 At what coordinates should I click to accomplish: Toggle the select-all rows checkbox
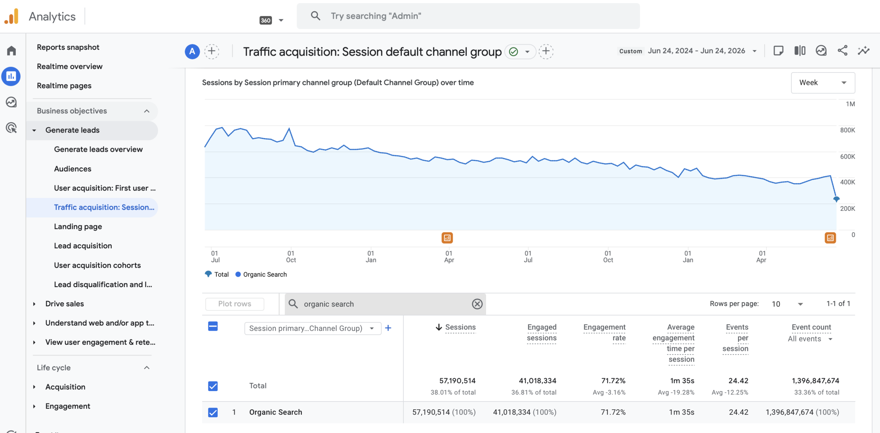click(213, 326)
